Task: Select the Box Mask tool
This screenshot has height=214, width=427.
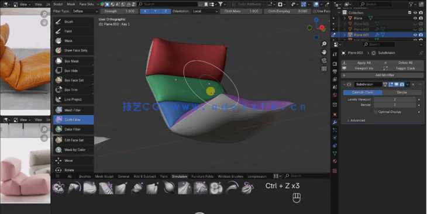Action: 74,61
